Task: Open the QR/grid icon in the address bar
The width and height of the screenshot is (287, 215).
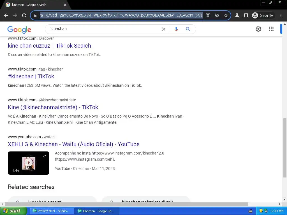Action: 208,15
